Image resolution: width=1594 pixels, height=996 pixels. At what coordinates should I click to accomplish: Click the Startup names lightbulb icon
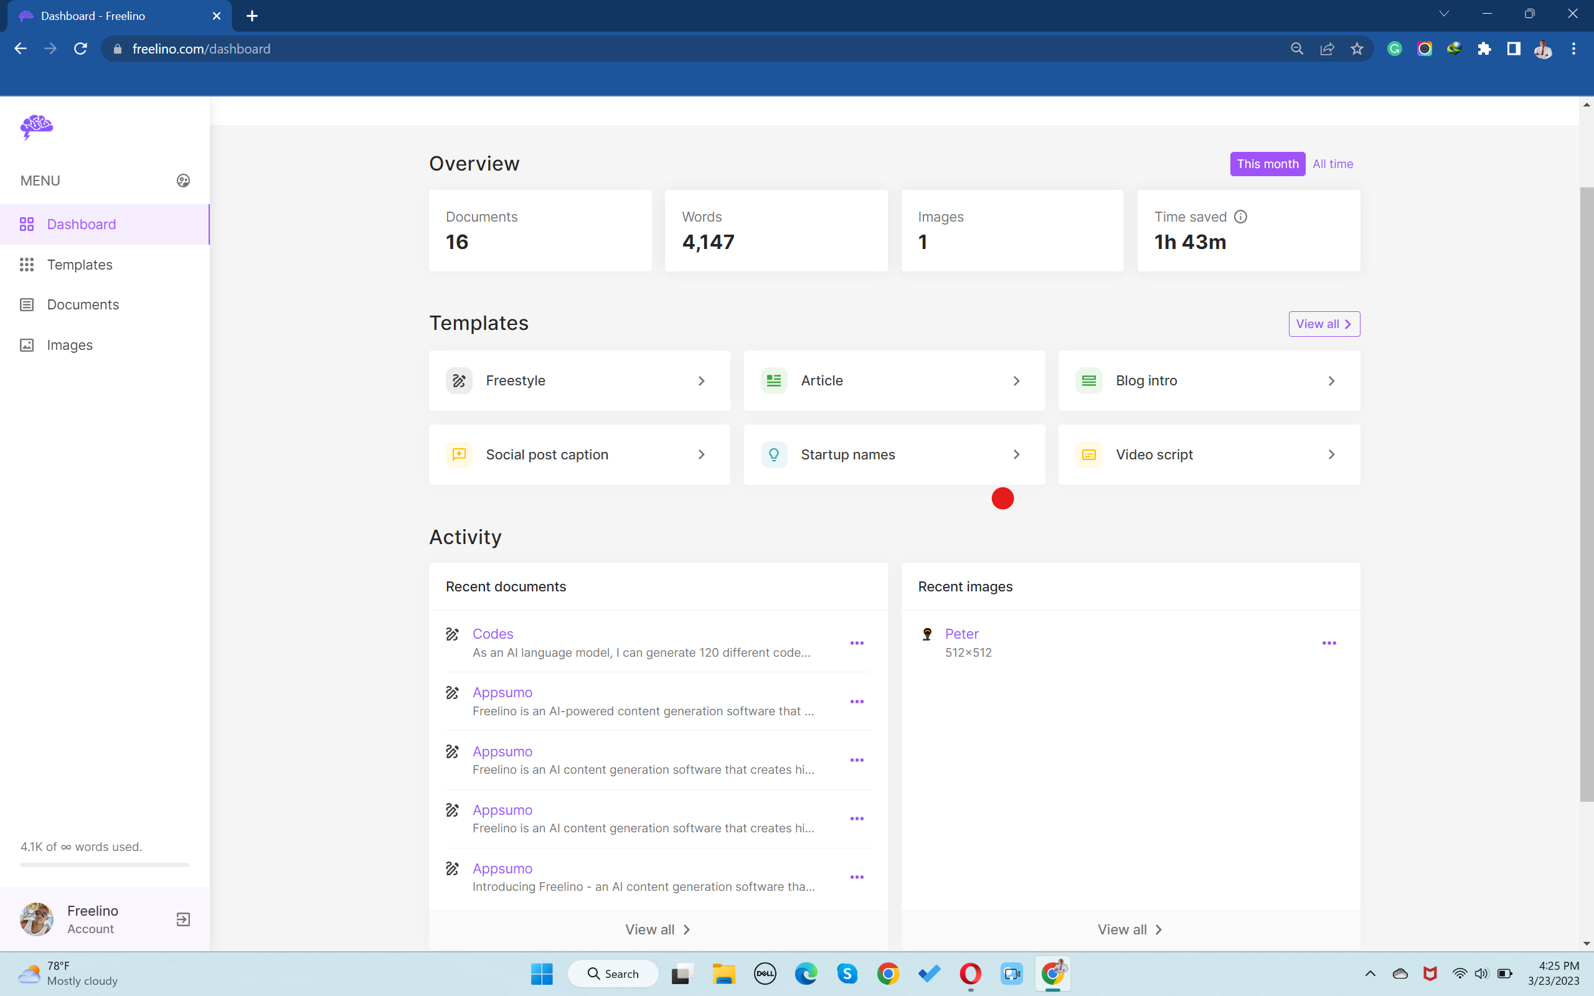(773, 454)
